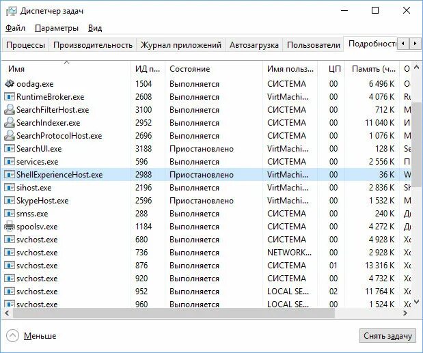The image size is (423, 353).
Task: Click the horizontal scrollbar thumb
Action: 174,313
